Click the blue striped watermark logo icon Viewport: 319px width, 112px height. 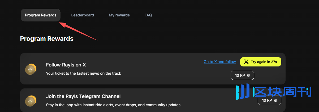pyautogui.click(x=243, y=92)
